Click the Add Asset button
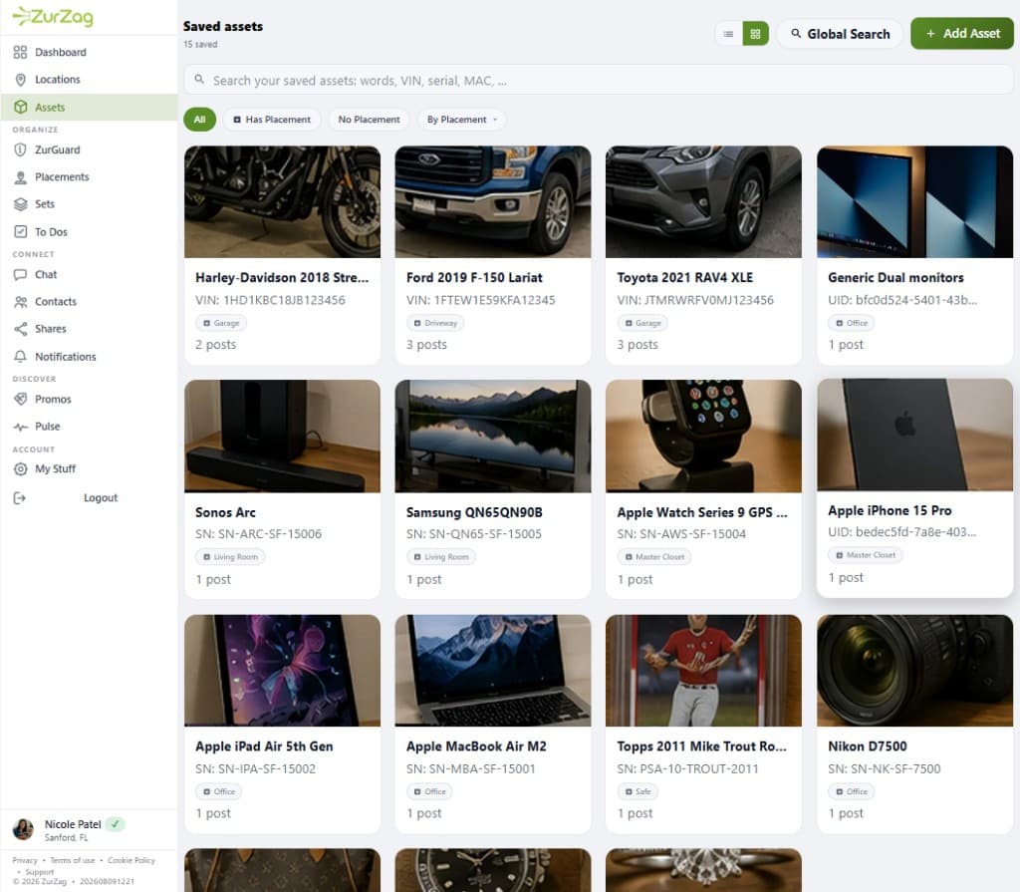This screenshot has width=1020, height=892. click(x=961, y=33)
